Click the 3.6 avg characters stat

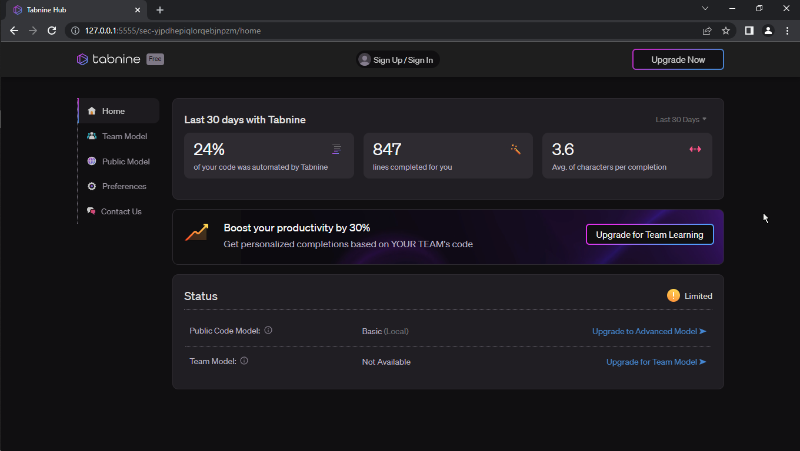627,156
